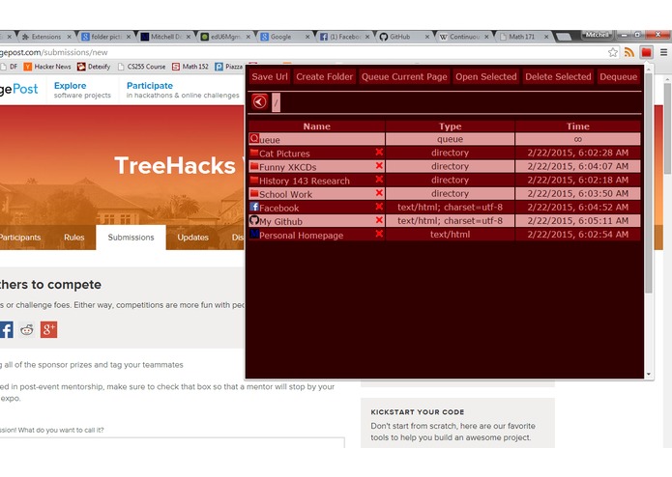This screenshot has width=672, height=477.
Task: Click the Github favicon in list
Action: point(254,220)
